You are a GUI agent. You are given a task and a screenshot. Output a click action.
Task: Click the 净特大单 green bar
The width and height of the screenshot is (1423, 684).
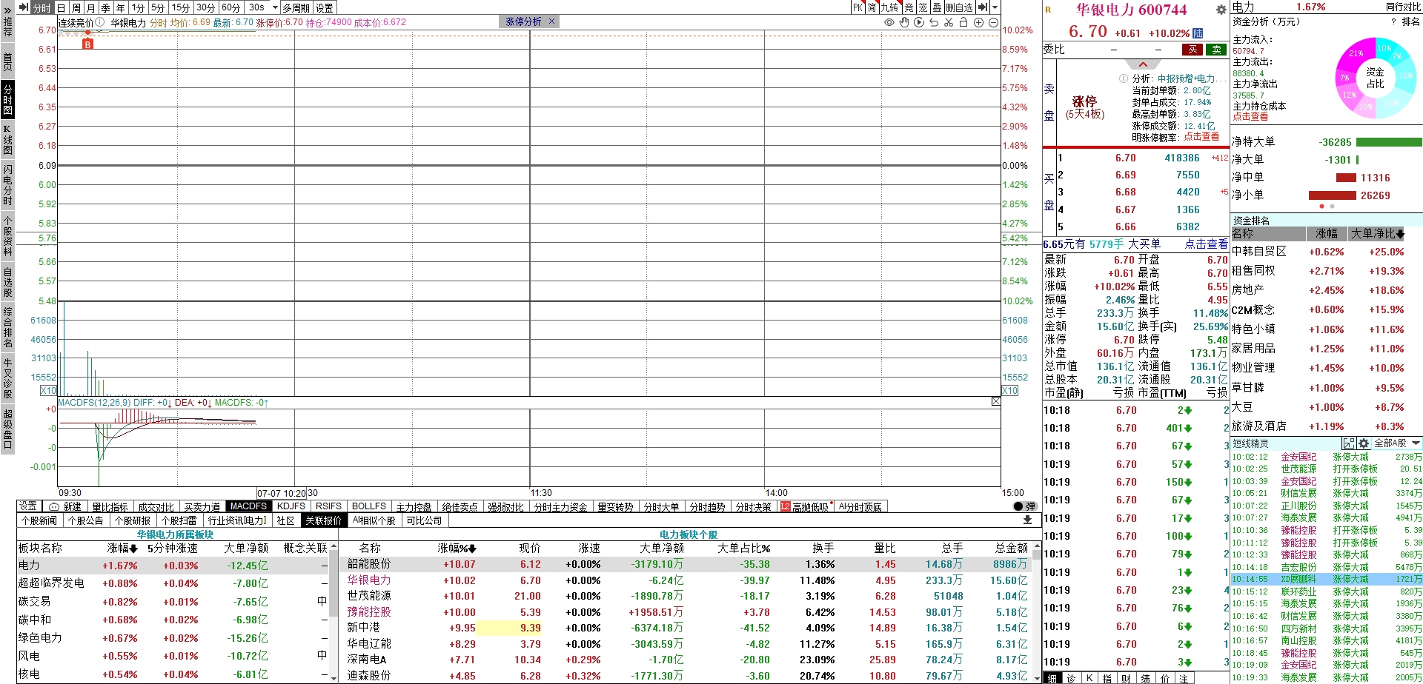1389,142
